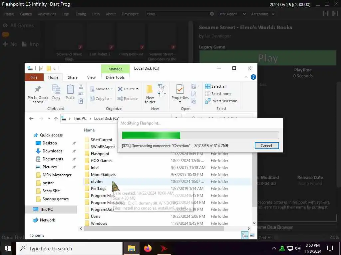
Task: Open Flashpoint Date Added sort dropdown
Action: tap(232, 14)
